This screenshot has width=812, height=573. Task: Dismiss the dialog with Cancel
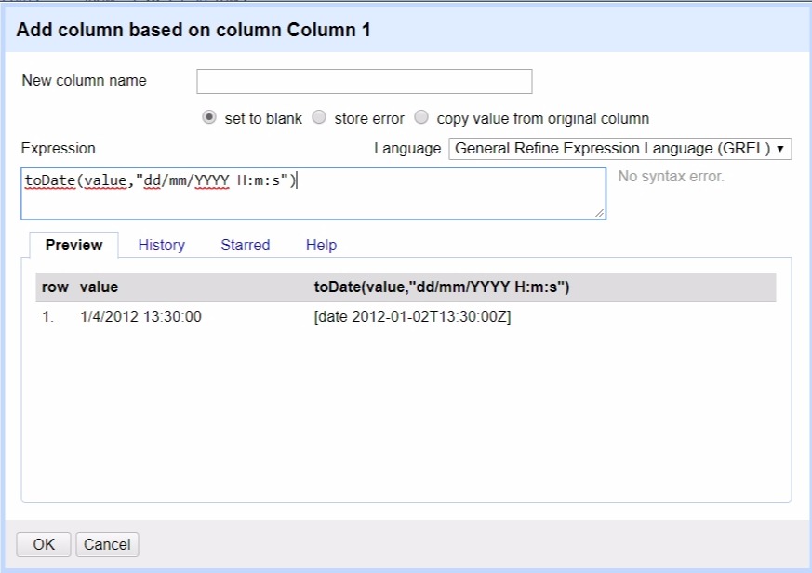pyautogui.click(x=107, y=544)
